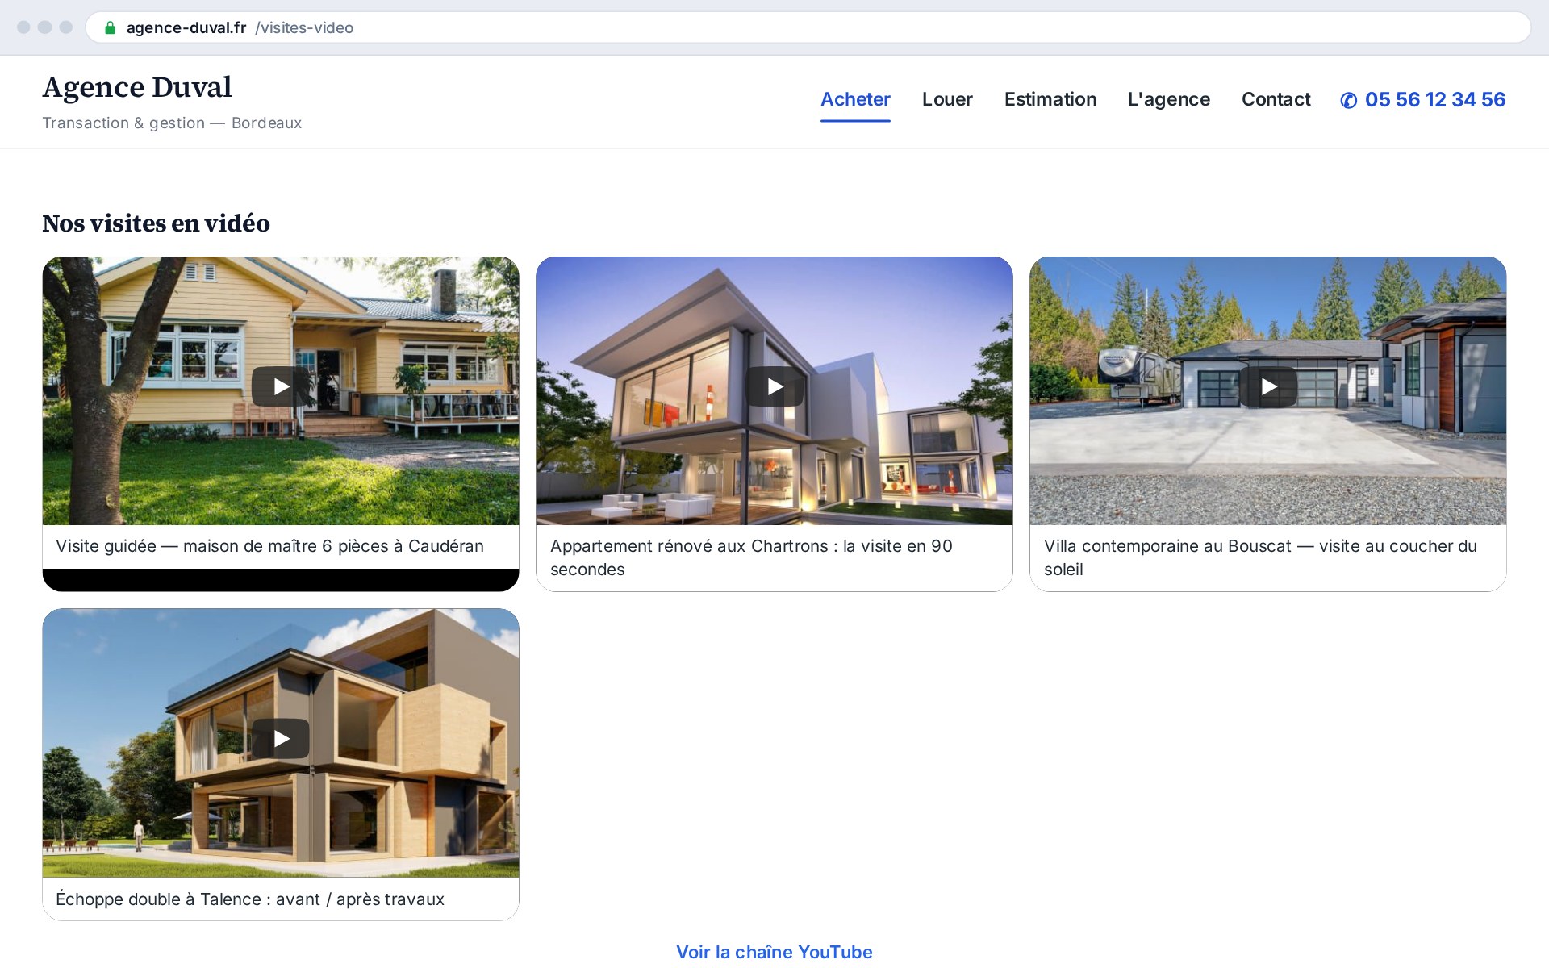Open the title Visite guidée maison de maître Caudéran
1549x968 pixels.
[269, 546]
